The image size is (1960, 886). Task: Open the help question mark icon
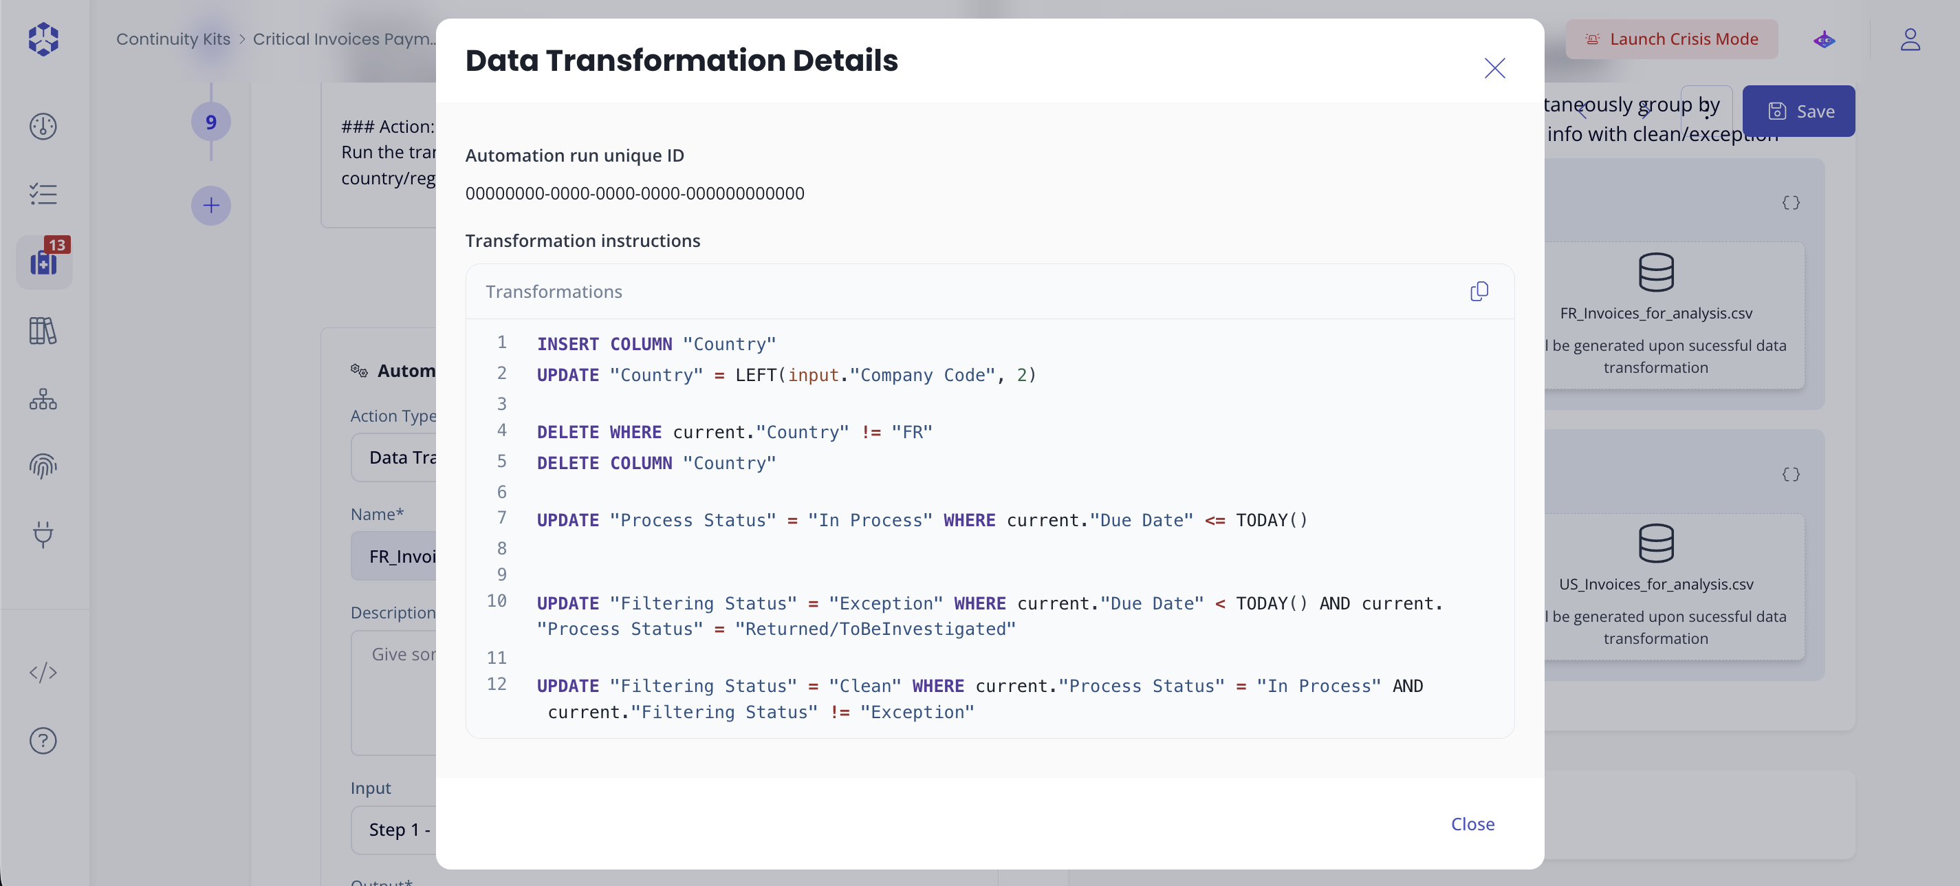click(x=43, y=740)
